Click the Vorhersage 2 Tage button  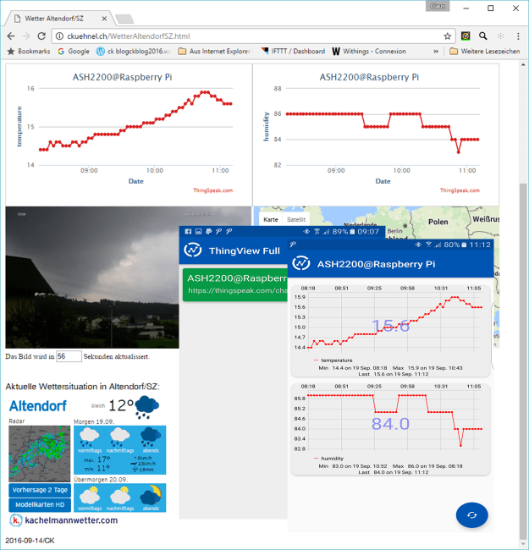[40, 490]
